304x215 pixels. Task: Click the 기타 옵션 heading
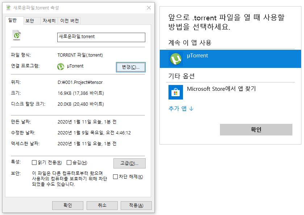pos(182,76)
